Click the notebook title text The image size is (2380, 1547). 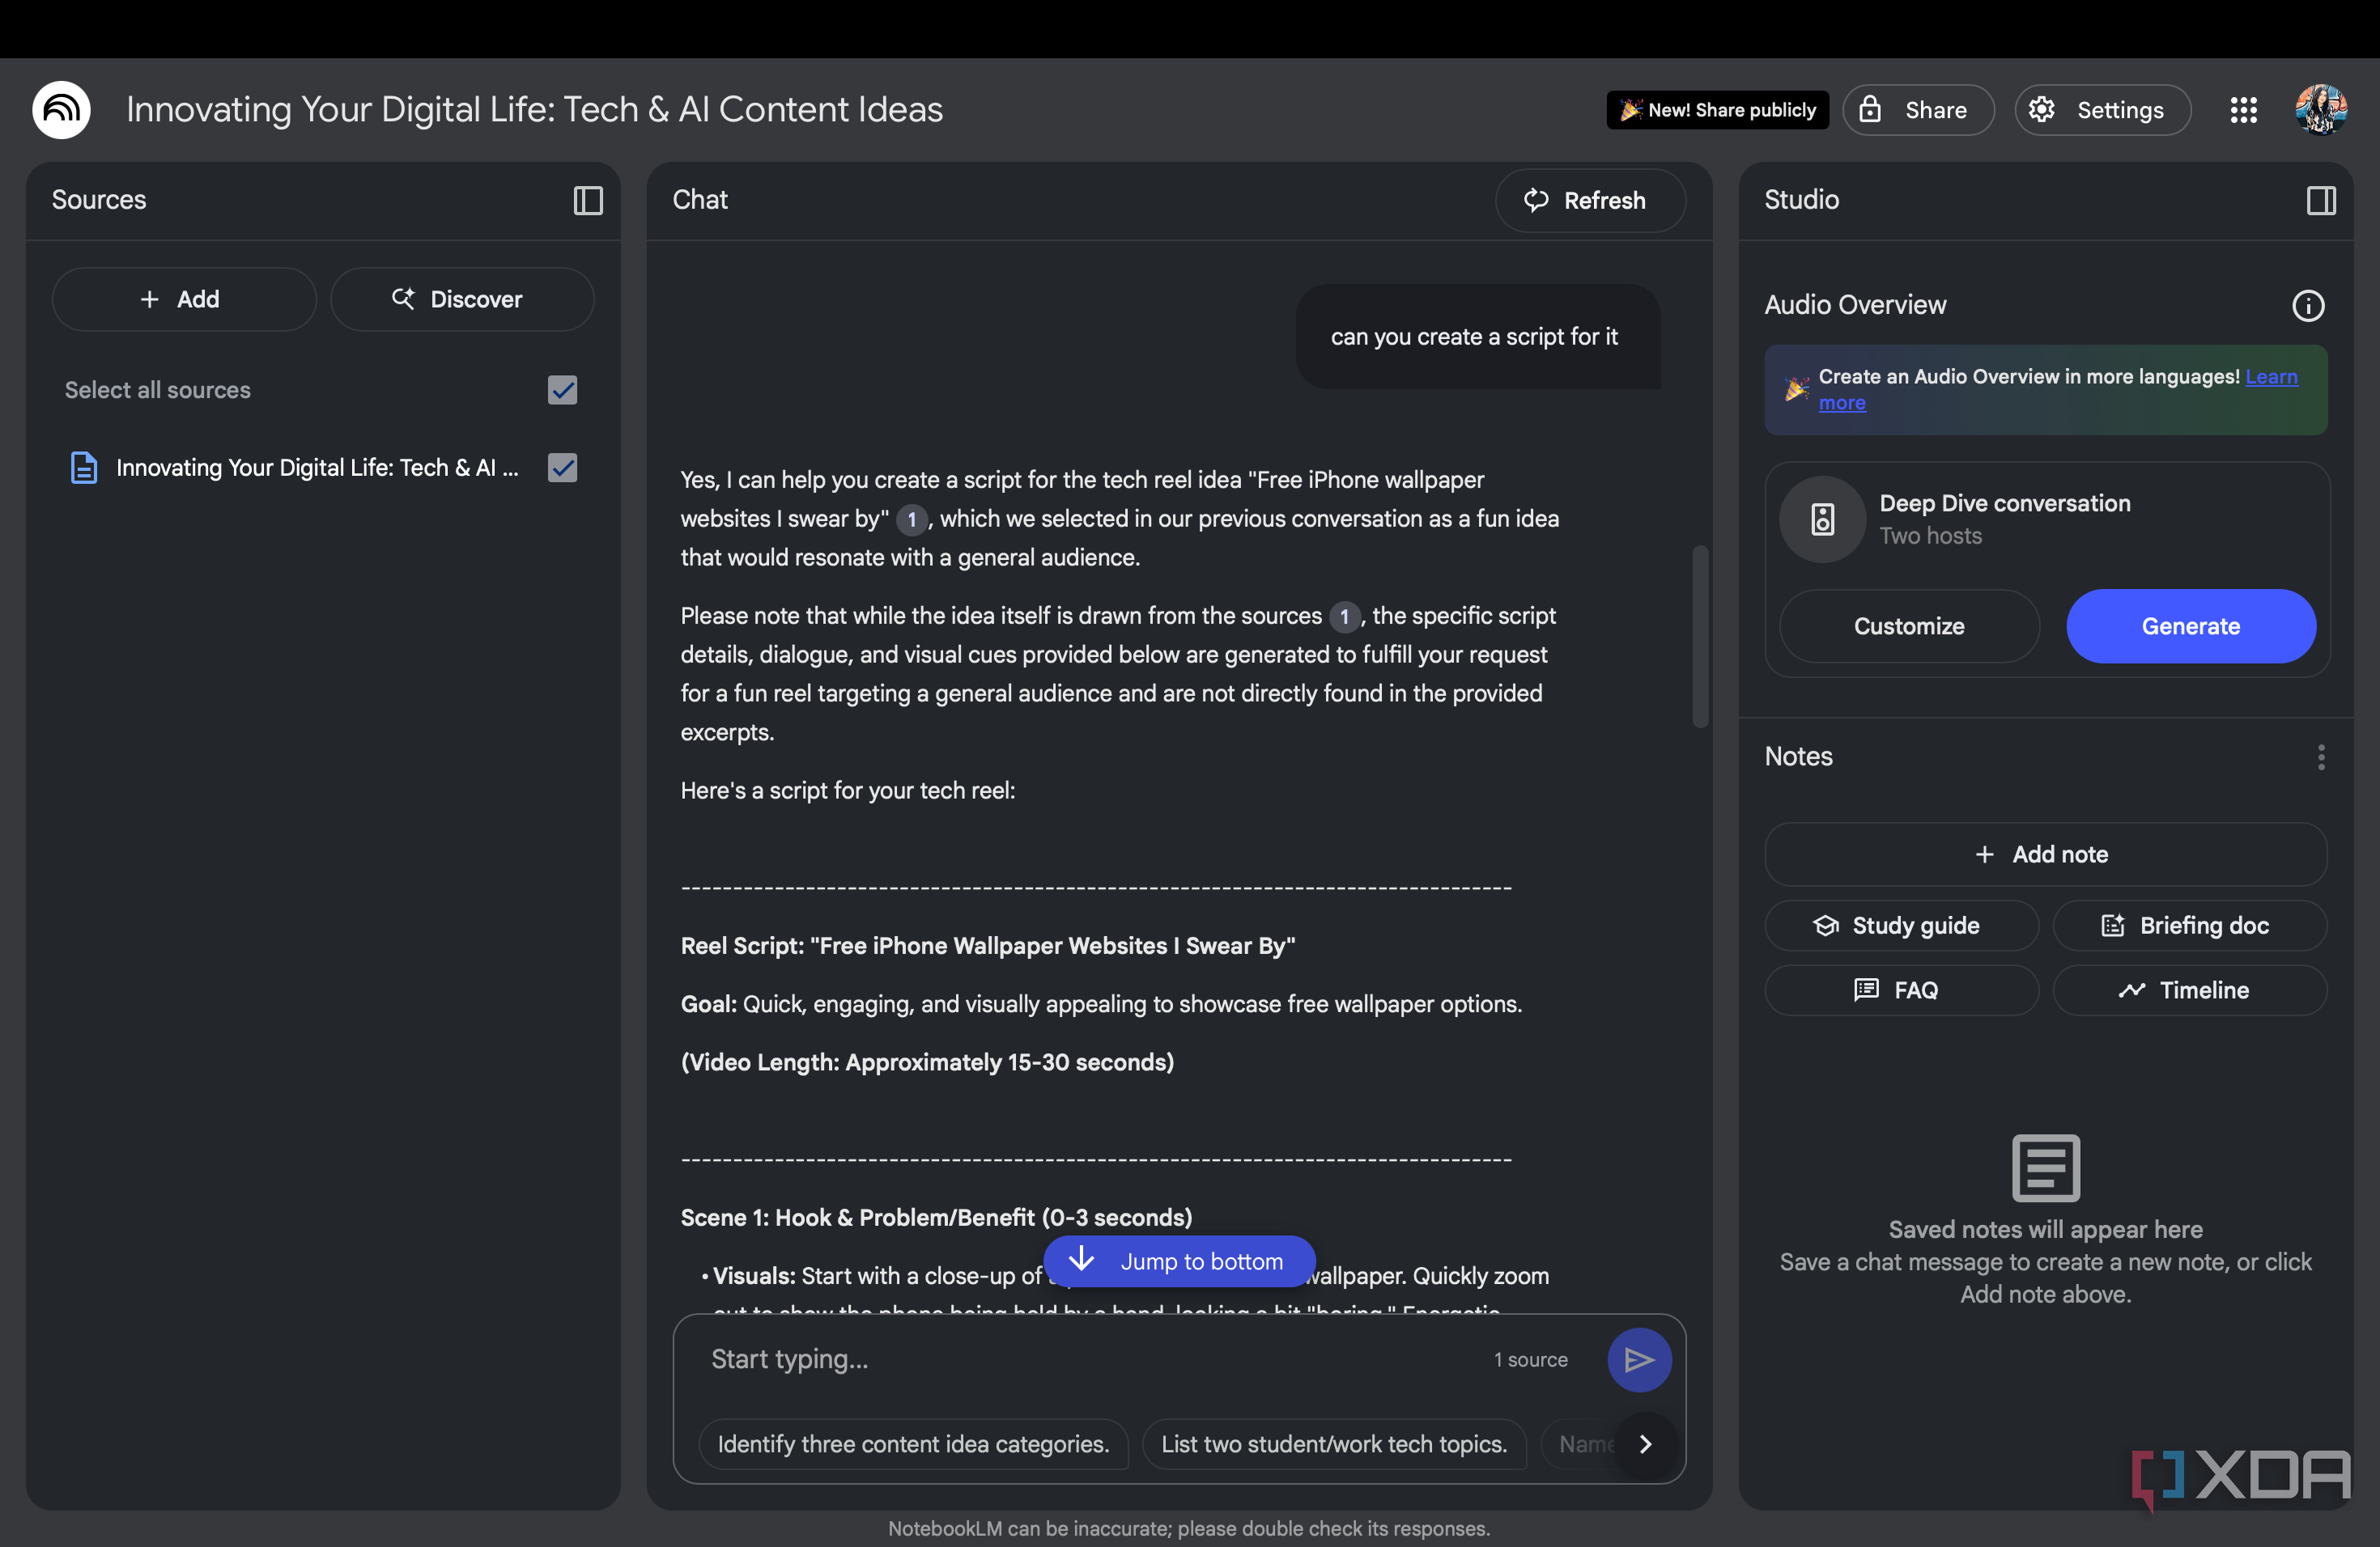pyautogui.click(x=535, y=110)
